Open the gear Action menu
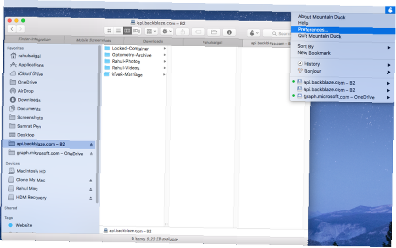The image size is (396, 248). point(167,31)
